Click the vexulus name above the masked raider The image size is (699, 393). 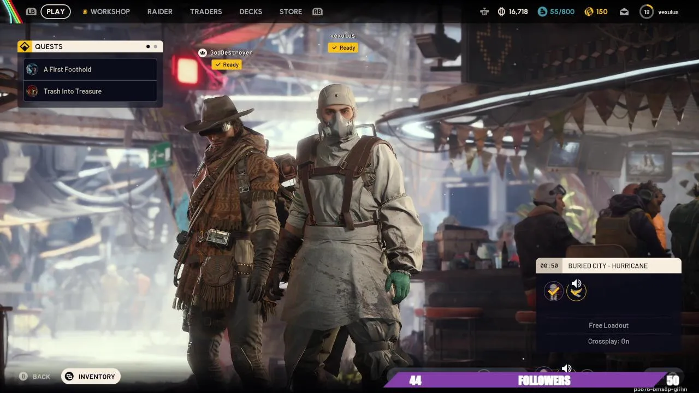[x=342, y=35]
